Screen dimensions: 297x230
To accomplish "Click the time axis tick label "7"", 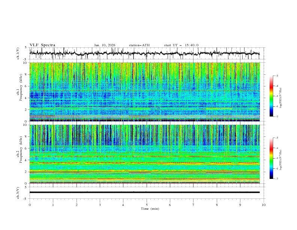I will coord(193,205).
